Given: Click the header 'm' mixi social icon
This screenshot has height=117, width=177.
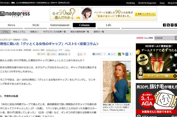Looking at the screenshot, I should (172, 25).
